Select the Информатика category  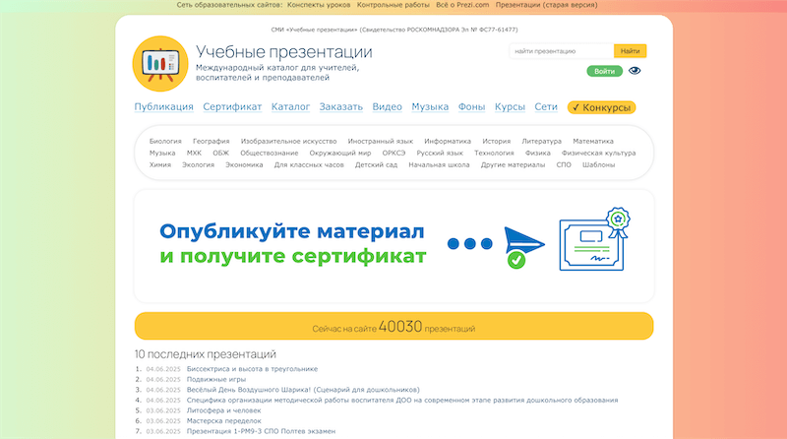[448, 141]
